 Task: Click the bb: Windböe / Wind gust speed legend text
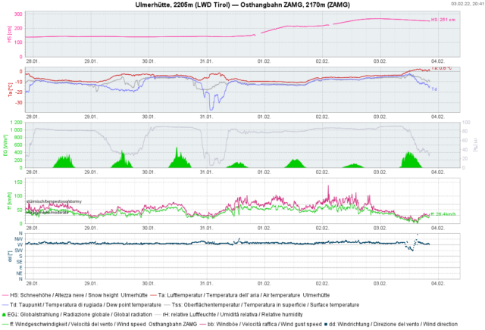click(x=264, y=324)
